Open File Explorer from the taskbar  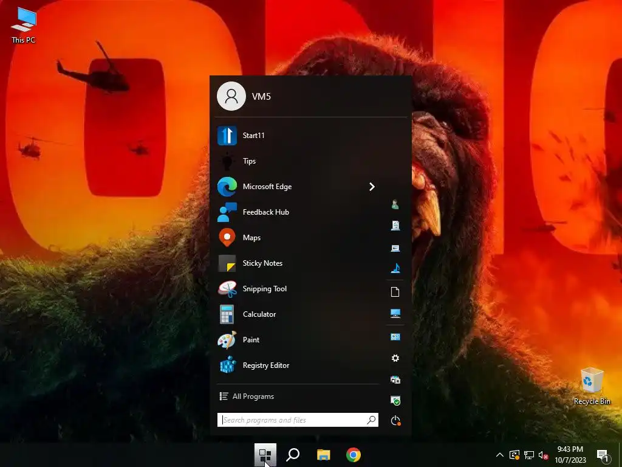click(323, 455)
